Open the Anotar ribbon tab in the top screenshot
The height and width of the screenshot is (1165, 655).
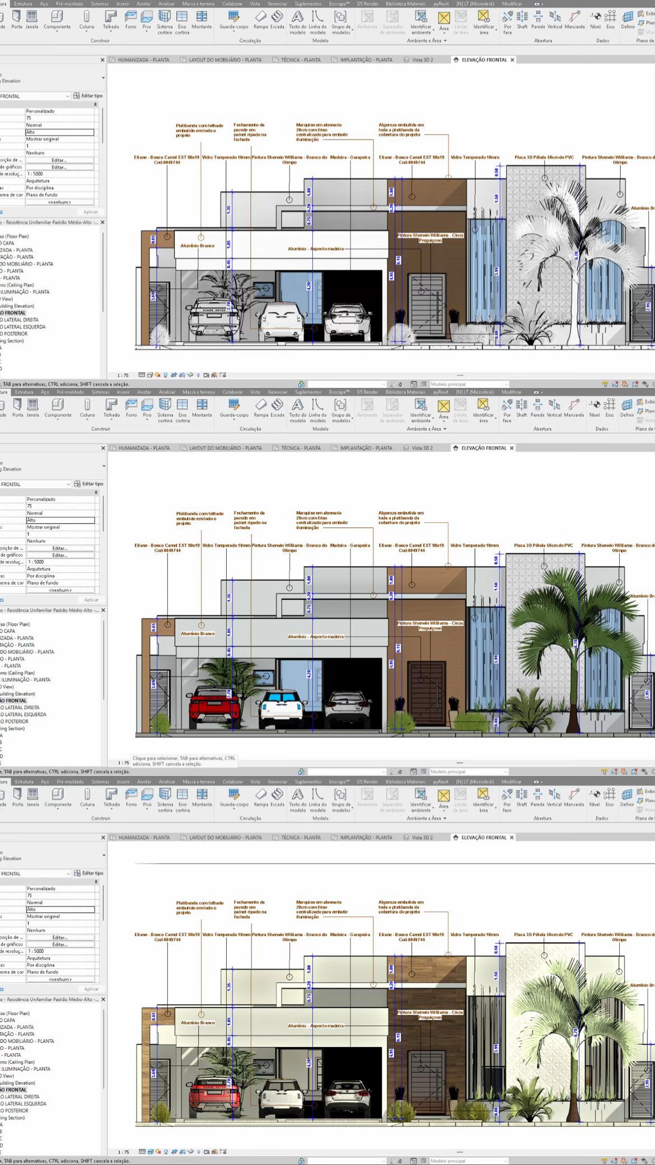coord(144,3)
